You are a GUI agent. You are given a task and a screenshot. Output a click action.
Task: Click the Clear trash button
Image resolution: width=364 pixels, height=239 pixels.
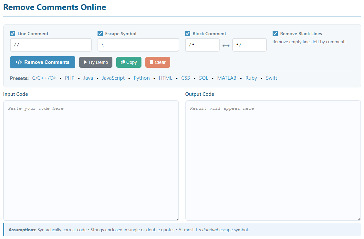pos(158,62)
